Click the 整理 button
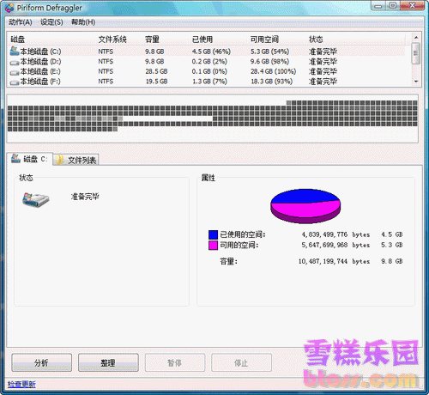Viewport: 429px width, 395px height. [x=108, y=362]
